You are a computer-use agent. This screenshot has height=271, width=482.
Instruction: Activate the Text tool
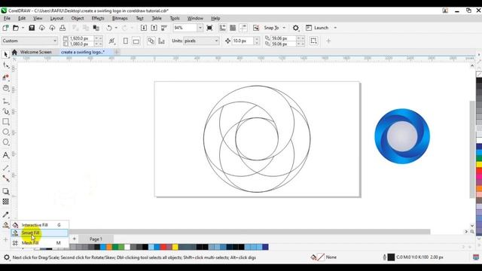[5, 155]
